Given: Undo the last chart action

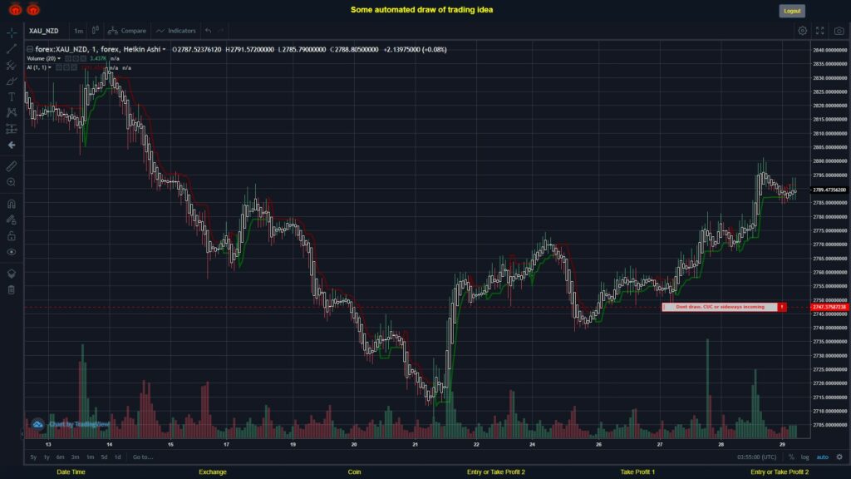Looking at the screenshot, I should (x=209, y=31).
